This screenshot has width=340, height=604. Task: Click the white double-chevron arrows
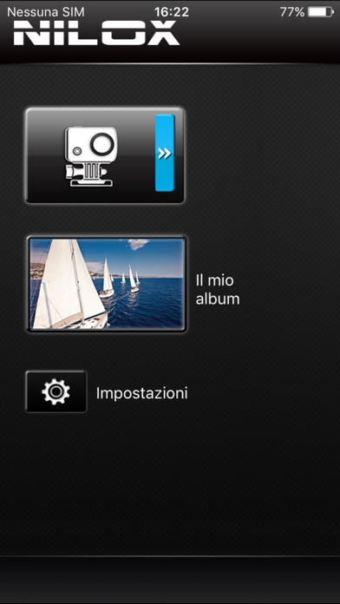(x=165, y=153)
